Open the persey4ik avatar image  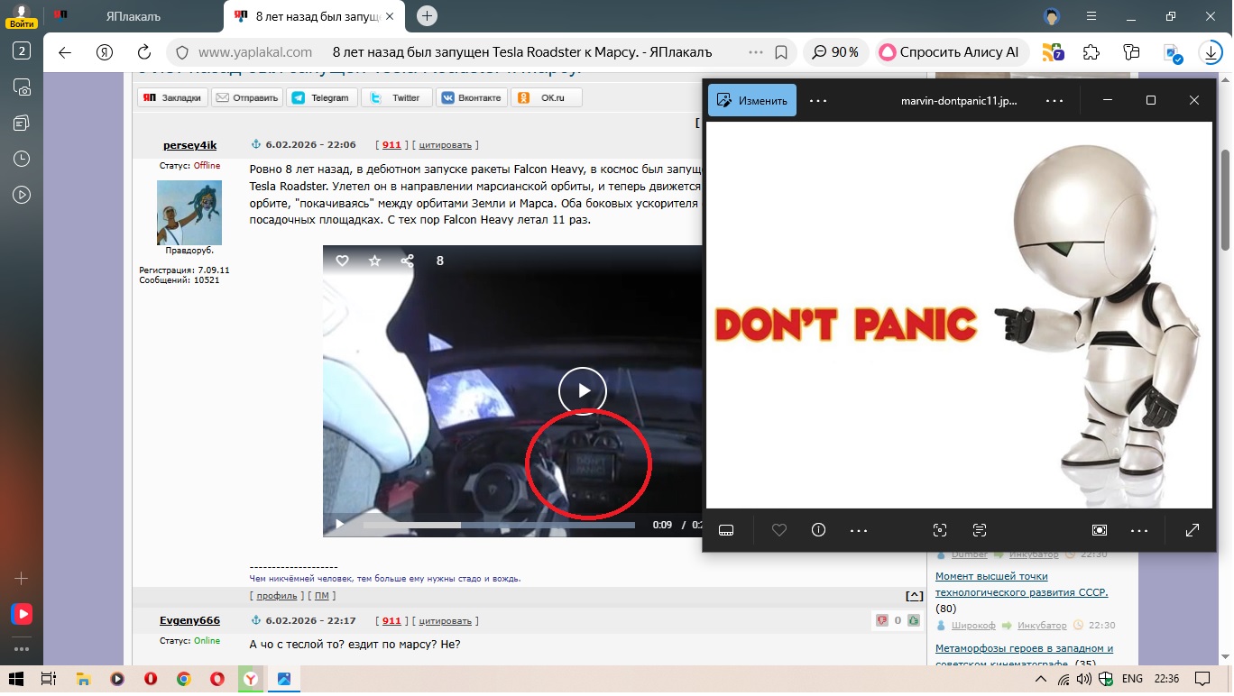(x=189, y=213)
